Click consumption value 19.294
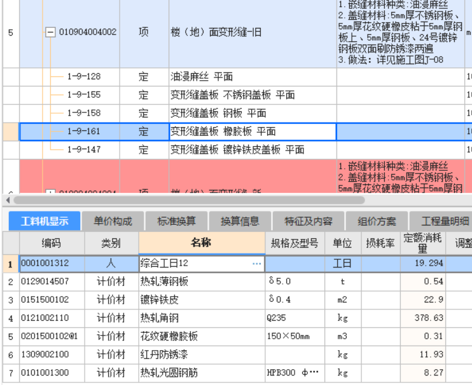This screenshot has width=472, height=385. pos(423,263)
